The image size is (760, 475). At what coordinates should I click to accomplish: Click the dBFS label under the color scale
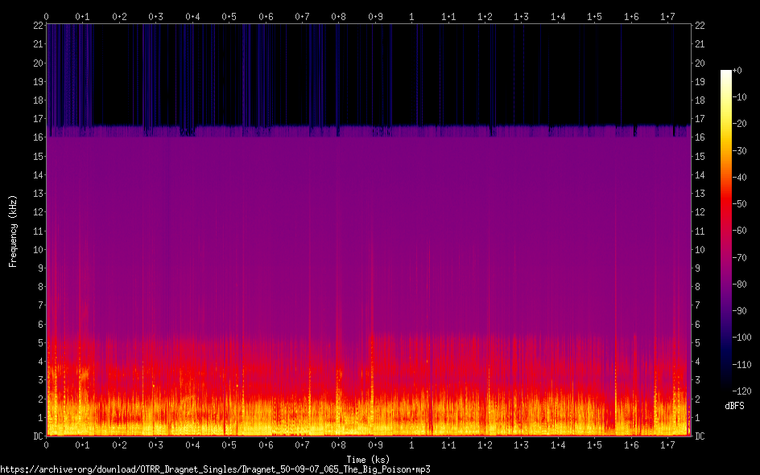coord(734,406)
